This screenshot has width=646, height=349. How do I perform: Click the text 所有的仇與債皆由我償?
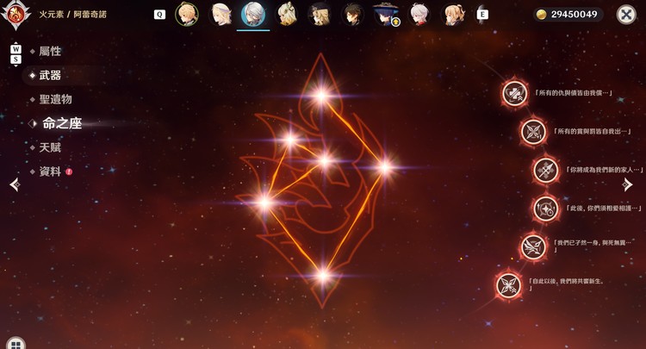[x=573, y=93]
